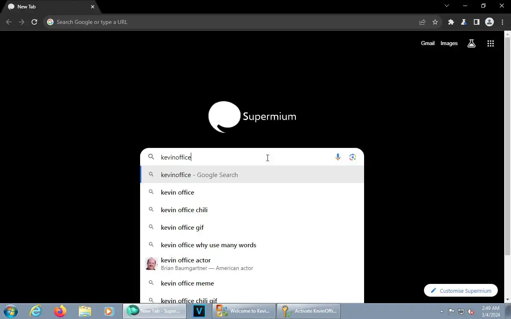Open the media player taskbar icon

click(109, 311)
